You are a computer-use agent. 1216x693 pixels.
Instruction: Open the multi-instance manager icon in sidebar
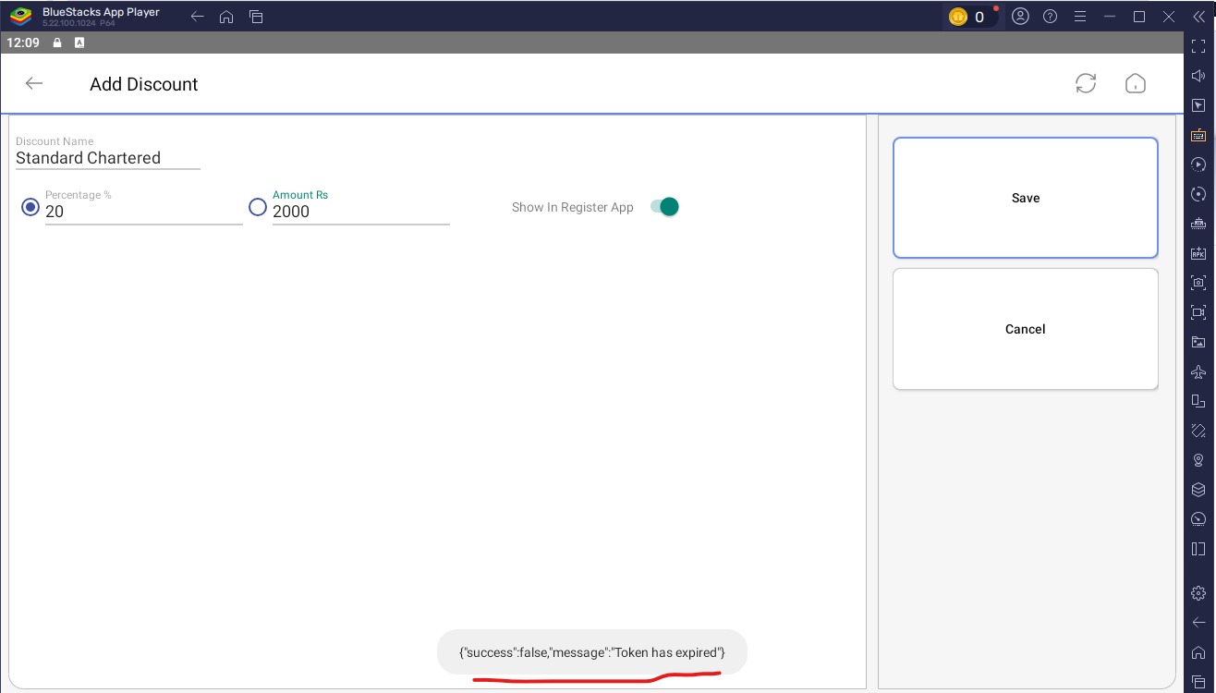coord(1198,224)
